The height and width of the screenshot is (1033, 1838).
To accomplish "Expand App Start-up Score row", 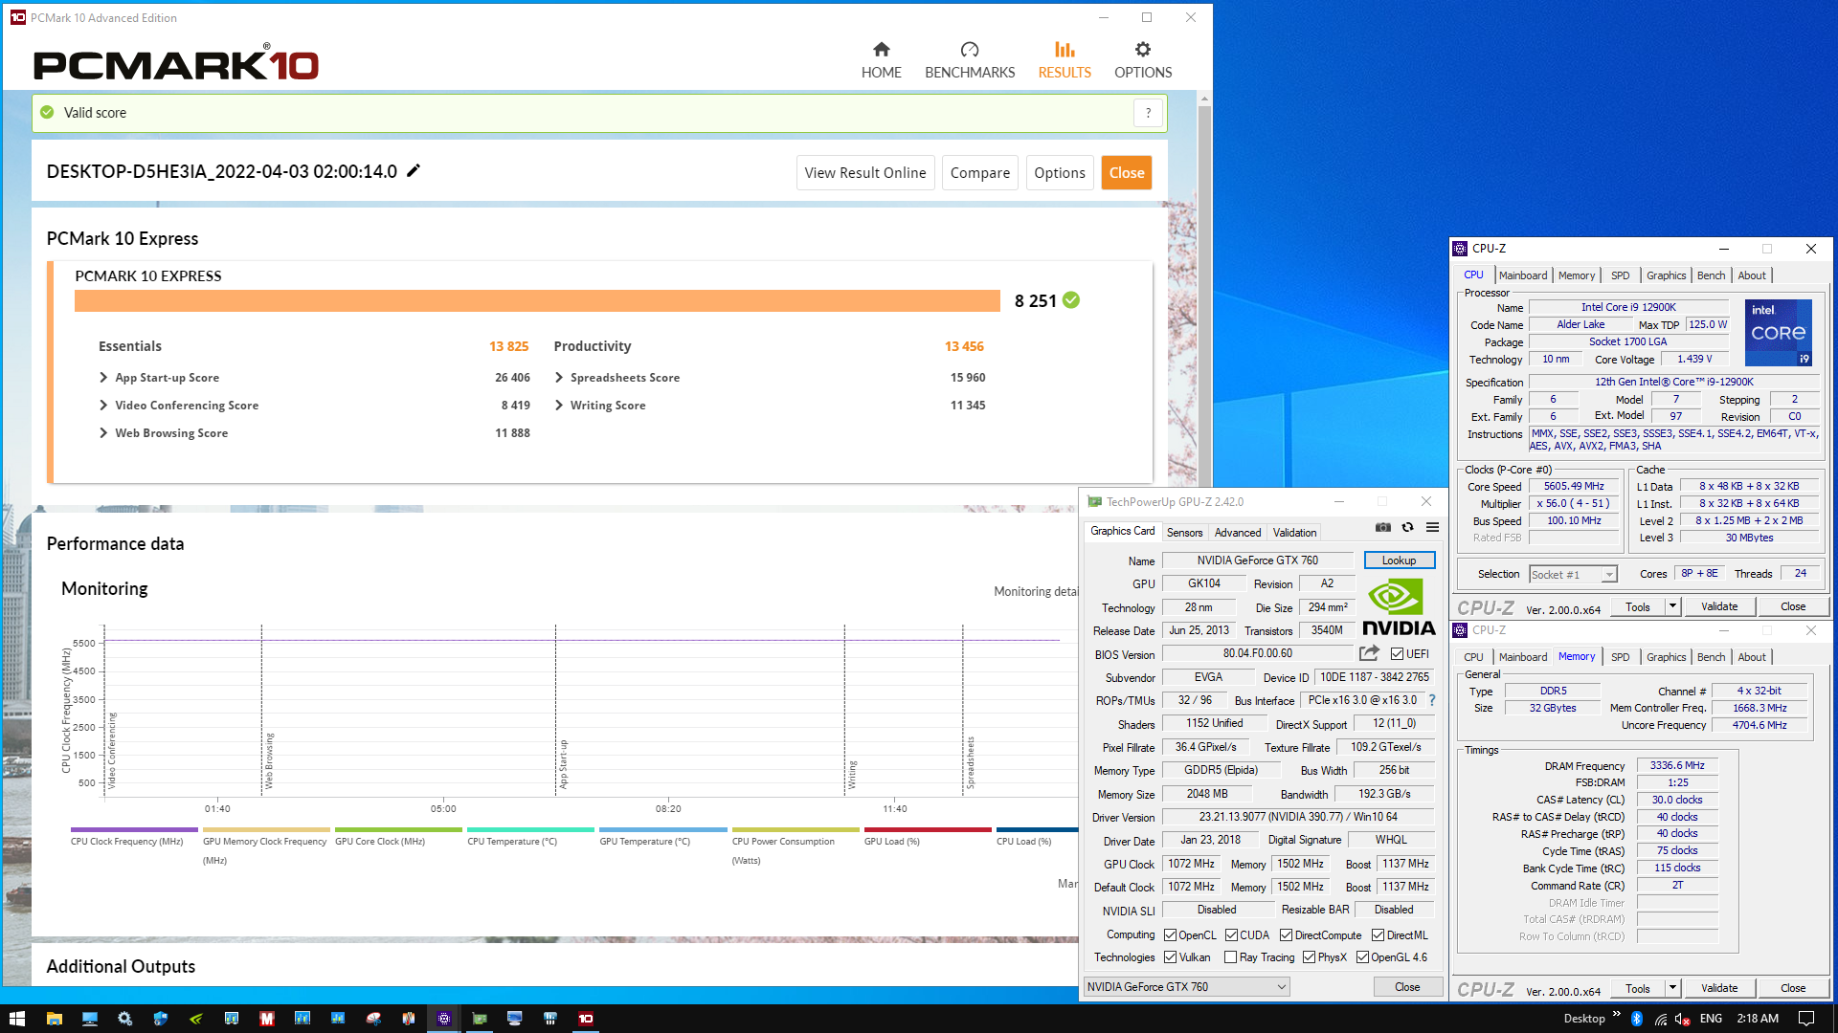I will [x=103, y=378].
